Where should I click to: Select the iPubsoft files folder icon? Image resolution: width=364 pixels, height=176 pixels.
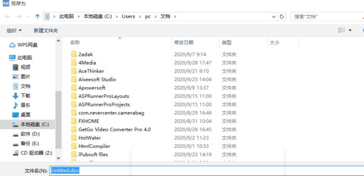click(74, 155)
